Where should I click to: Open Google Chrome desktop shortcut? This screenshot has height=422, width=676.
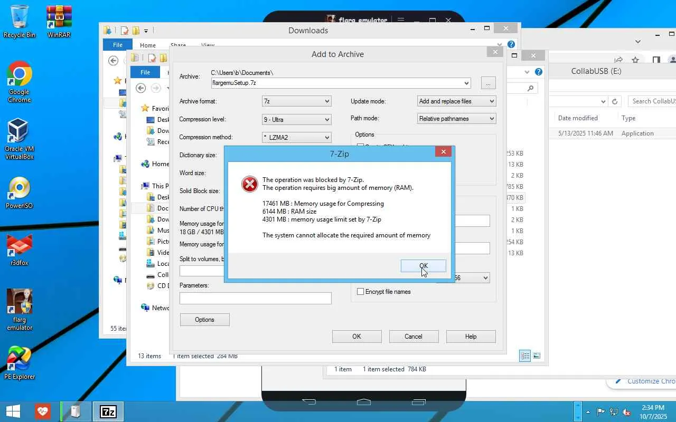coord(20,82)
